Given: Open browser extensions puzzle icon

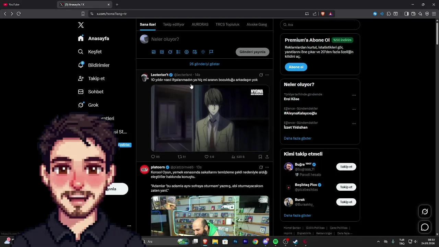Looking at the screenshot, I should [x=389, y=14].
